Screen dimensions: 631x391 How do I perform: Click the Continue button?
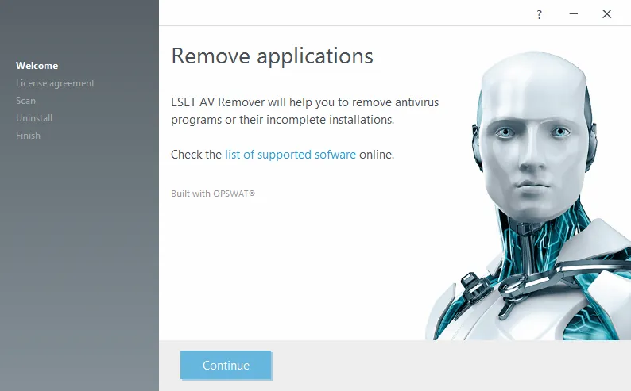[226, 365]
